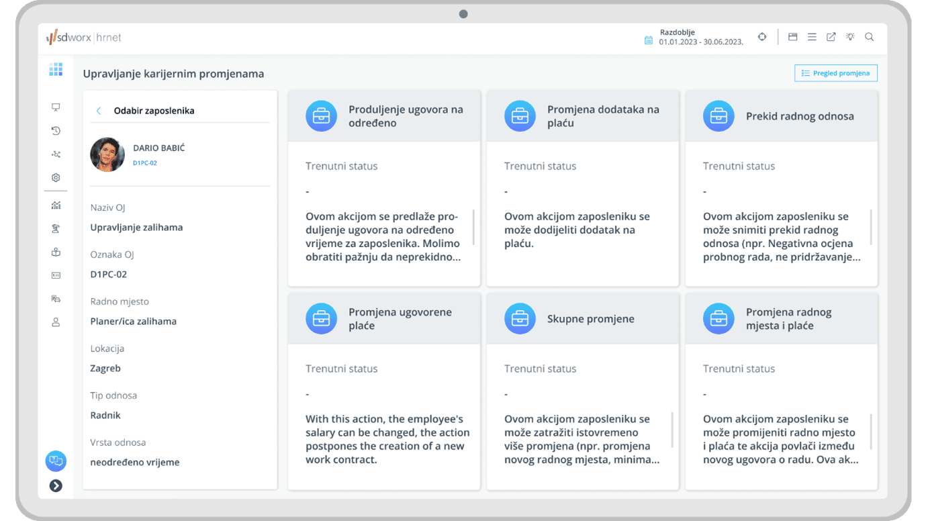This screenshot has width=926, height=521.
Task: Select the Promjena radnog mjesta i plaće title
Action: tap(789, 319)
